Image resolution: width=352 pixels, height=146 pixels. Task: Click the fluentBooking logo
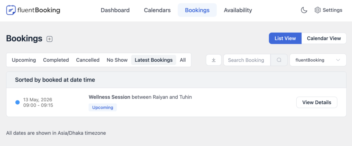coord(33,10)
